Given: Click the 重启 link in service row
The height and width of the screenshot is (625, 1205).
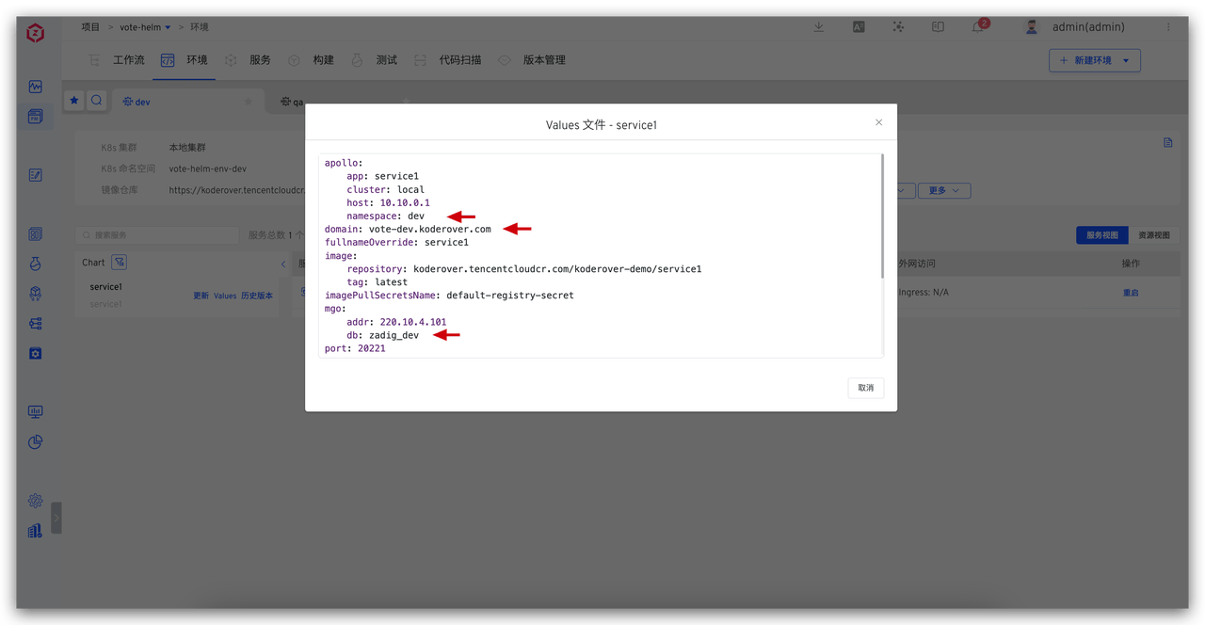Looking at the screenshot, I should click(x=1131, y=293).
